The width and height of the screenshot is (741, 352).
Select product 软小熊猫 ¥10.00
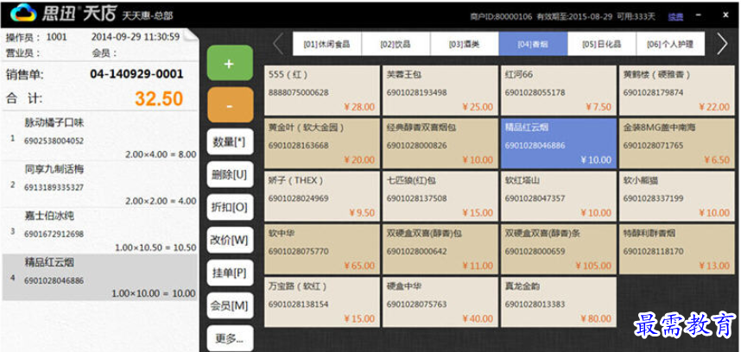677,197
